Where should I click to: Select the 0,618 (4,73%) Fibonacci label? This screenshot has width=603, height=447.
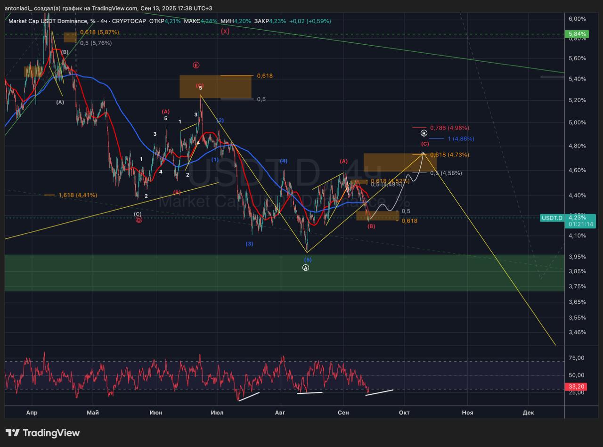point(449,154)
